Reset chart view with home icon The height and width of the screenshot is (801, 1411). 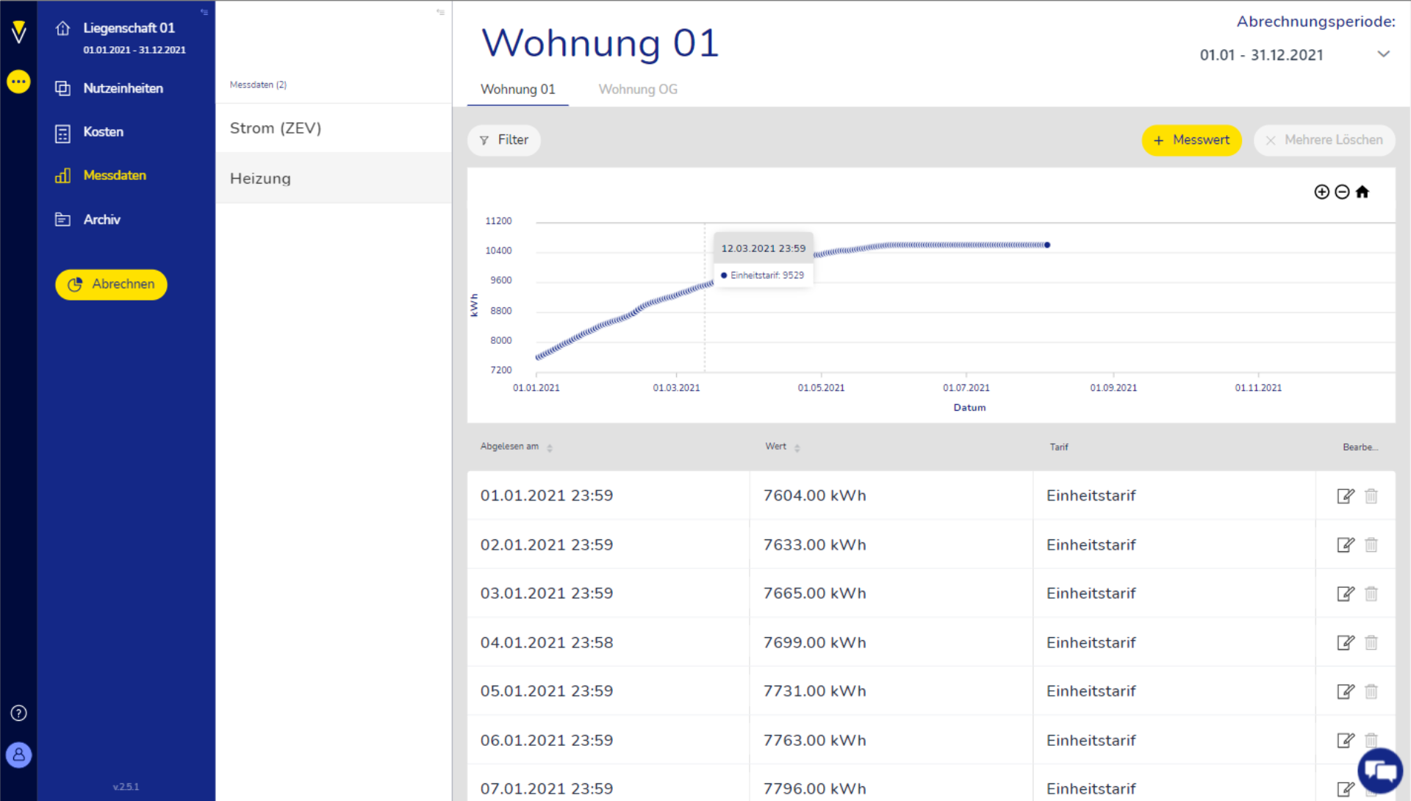click(x=1362, y=192)
